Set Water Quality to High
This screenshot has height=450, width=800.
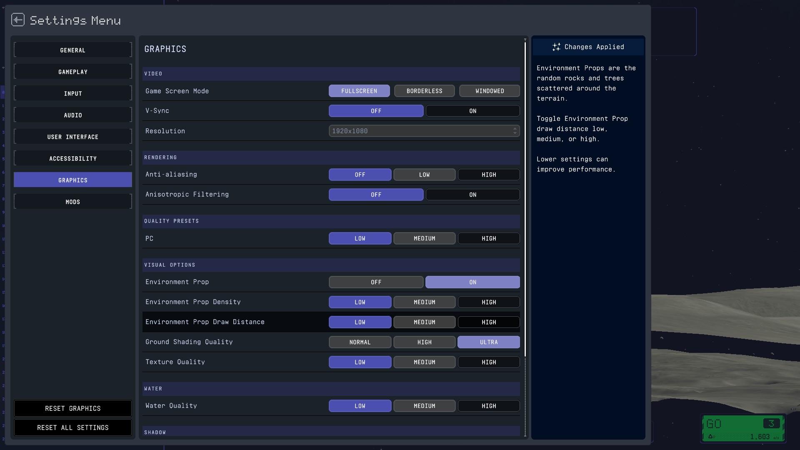(x=489, y=406)
